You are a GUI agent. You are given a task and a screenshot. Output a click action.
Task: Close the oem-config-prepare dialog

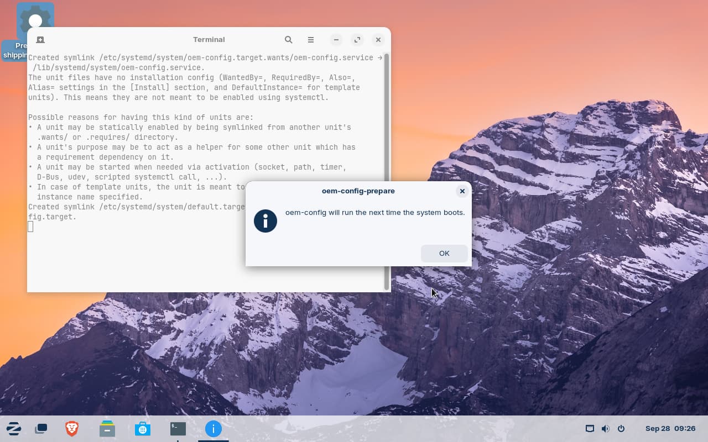[462, 191]
